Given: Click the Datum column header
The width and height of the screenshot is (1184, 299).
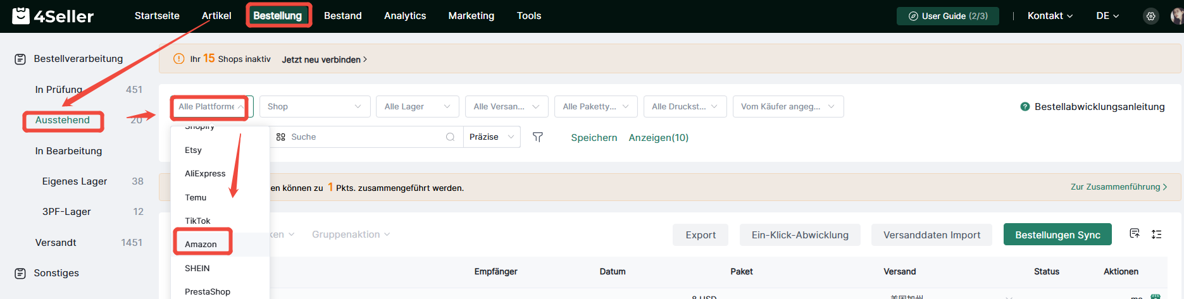Looking at the screenshot, I should click(x=613, y=272).
